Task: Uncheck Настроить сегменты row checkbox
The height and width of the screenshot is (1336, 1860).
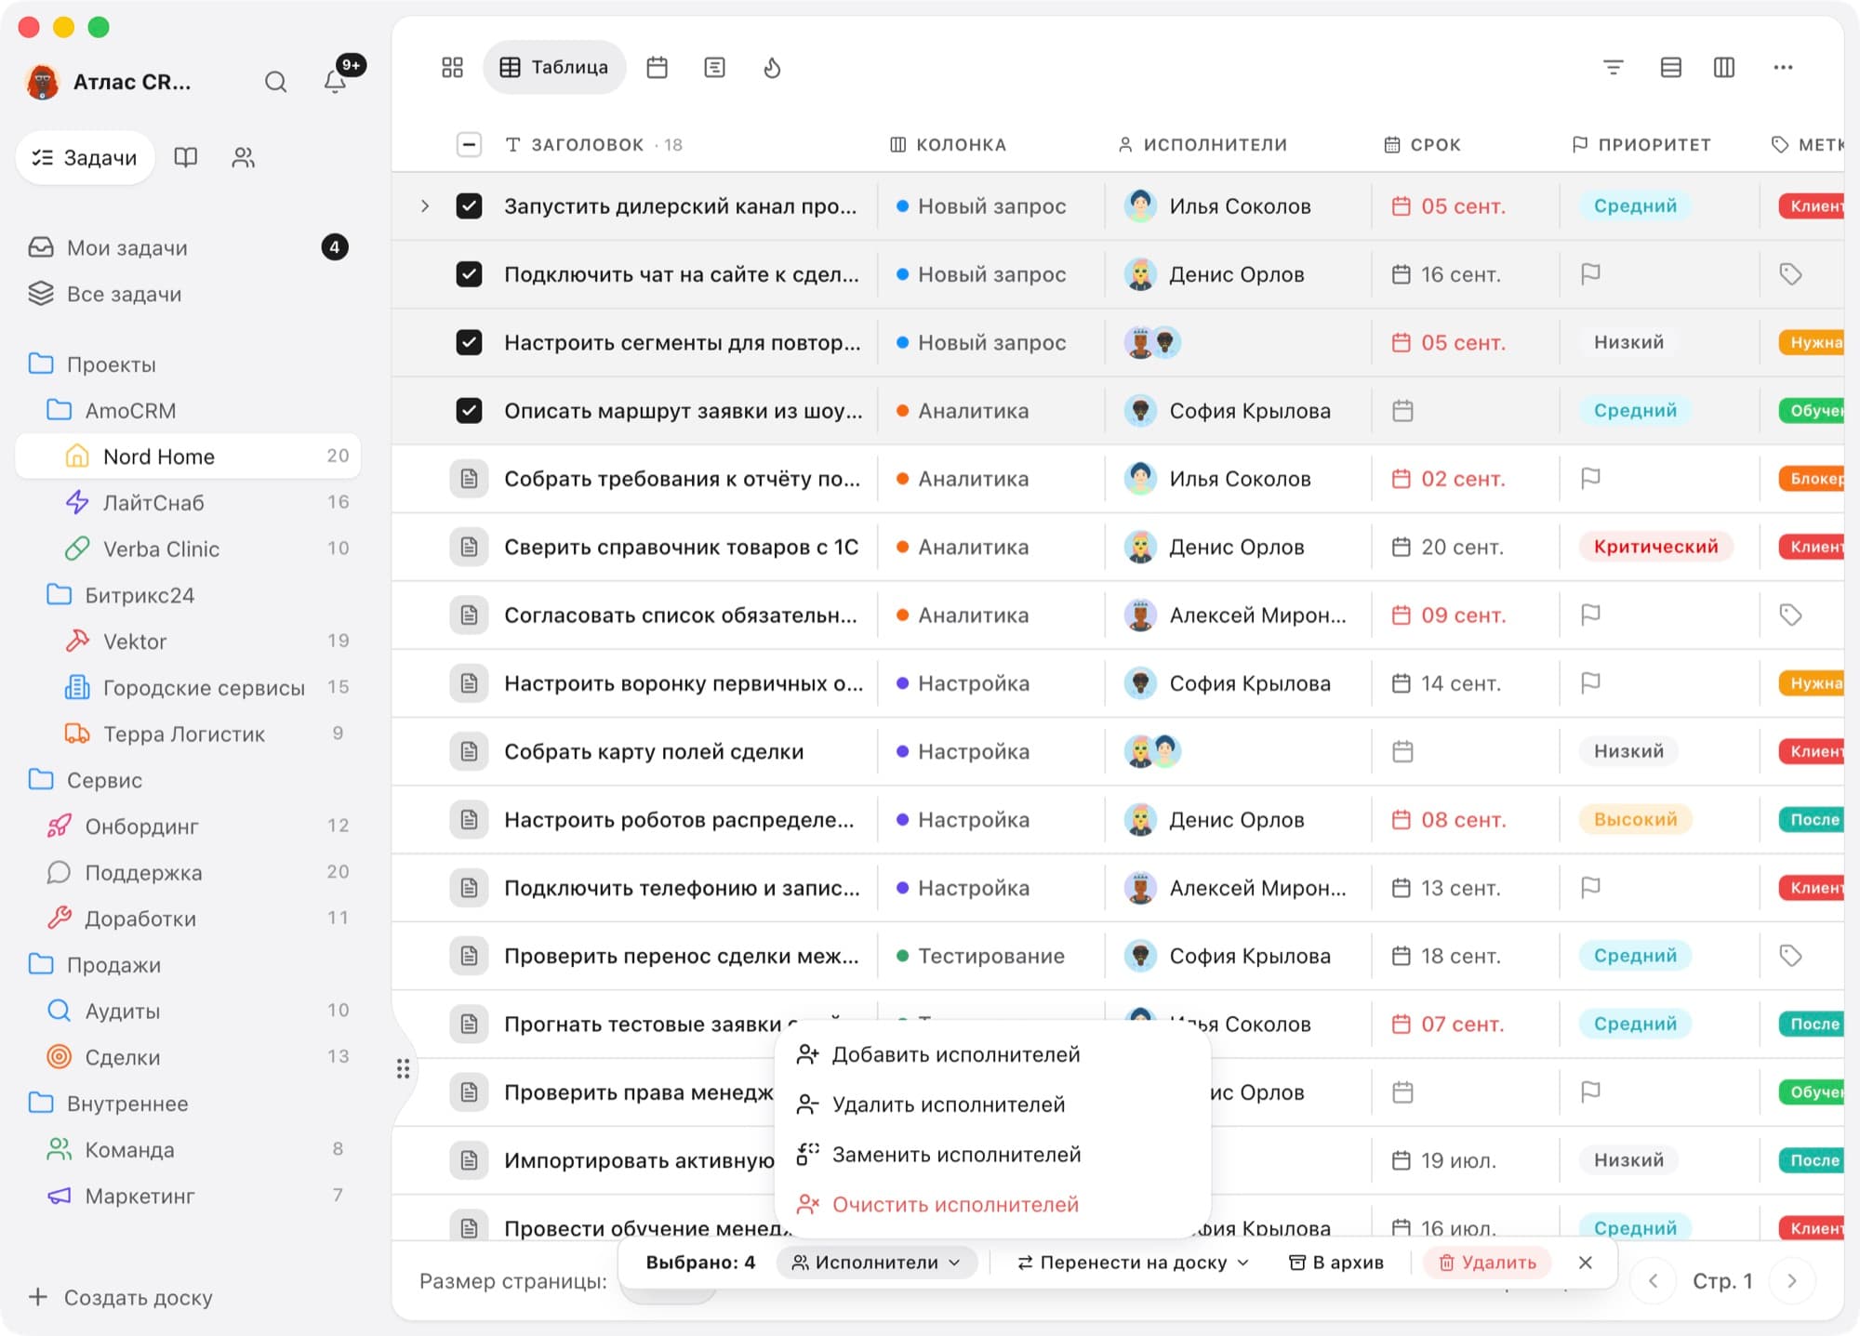Action: point(470,342)
